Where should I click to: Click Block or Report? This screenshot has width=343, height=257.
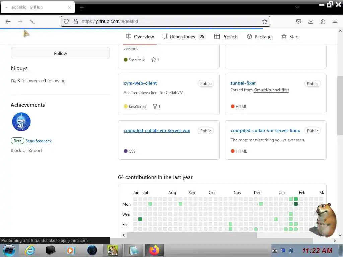click(26, 150)
